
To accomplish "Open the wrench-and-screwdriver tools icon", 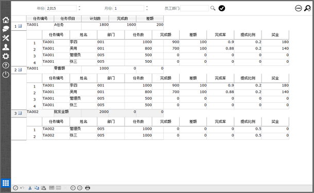I will [x=6, y=38].
